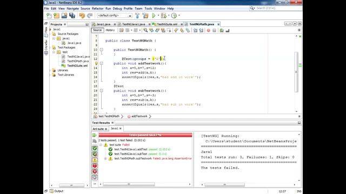Click the Uncomment toolbar icon
The height and width of the screenshot is (194, 346).
pos(228,30)
